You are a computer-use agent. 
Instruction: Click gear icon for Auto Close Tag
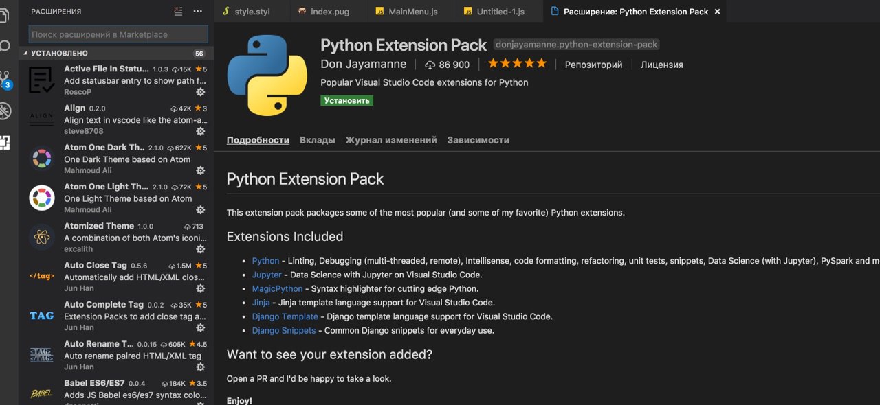click(201, 288)
